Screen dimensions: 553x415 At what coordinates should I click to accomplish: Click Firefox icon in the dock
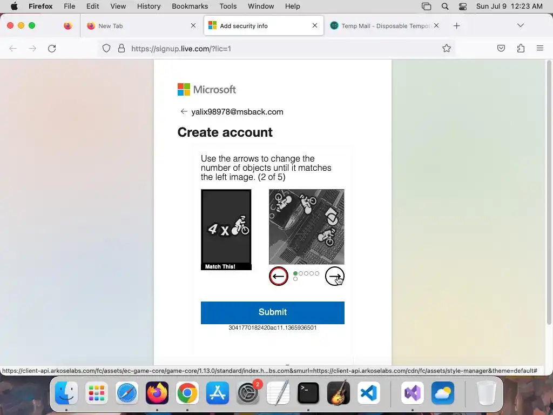pyautogui.click(x=157, y=393)
